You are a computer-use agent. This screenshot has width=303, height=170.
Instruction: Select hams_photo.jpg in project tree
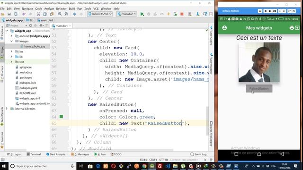tap(35, 46)
